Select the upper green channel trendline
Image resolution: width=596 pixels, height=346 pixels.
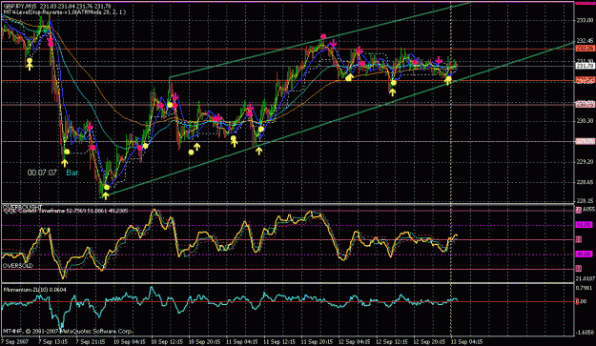(320, 39)
